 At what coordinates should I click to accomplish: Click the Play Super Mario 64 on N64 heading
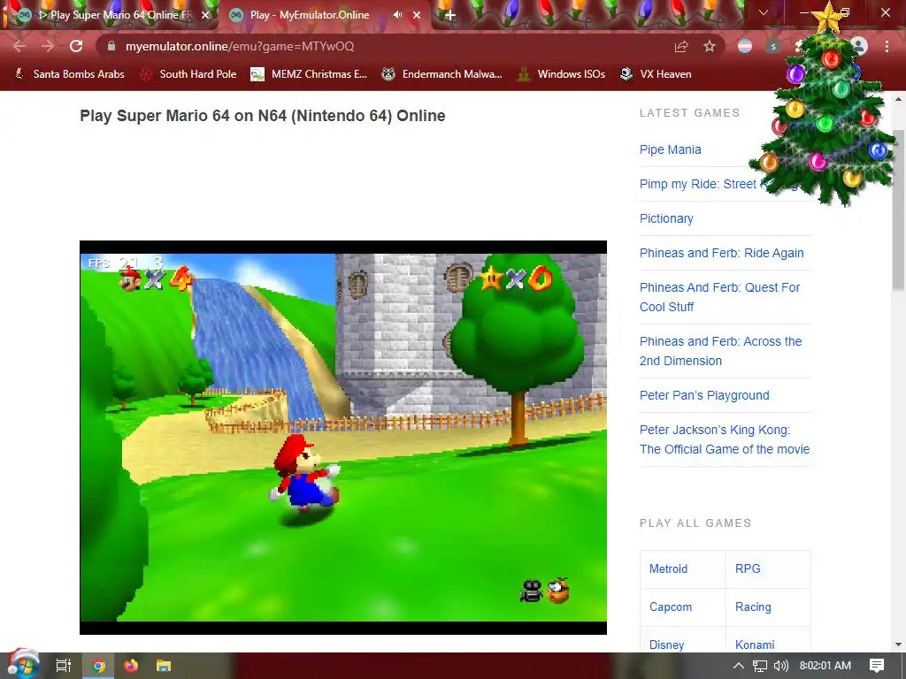pos(262,116)
